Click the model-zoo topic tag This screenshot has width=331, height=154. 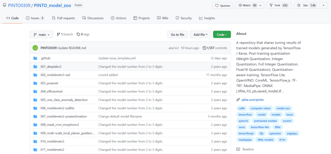click(283, 108)
